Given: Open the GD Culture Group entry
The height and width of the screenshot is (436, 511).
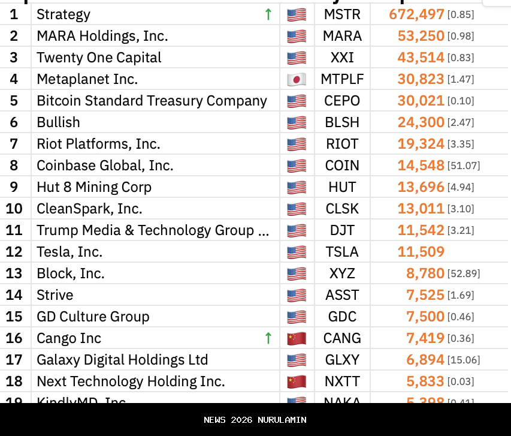Looking at the screenshot, I should pos(93,317).
